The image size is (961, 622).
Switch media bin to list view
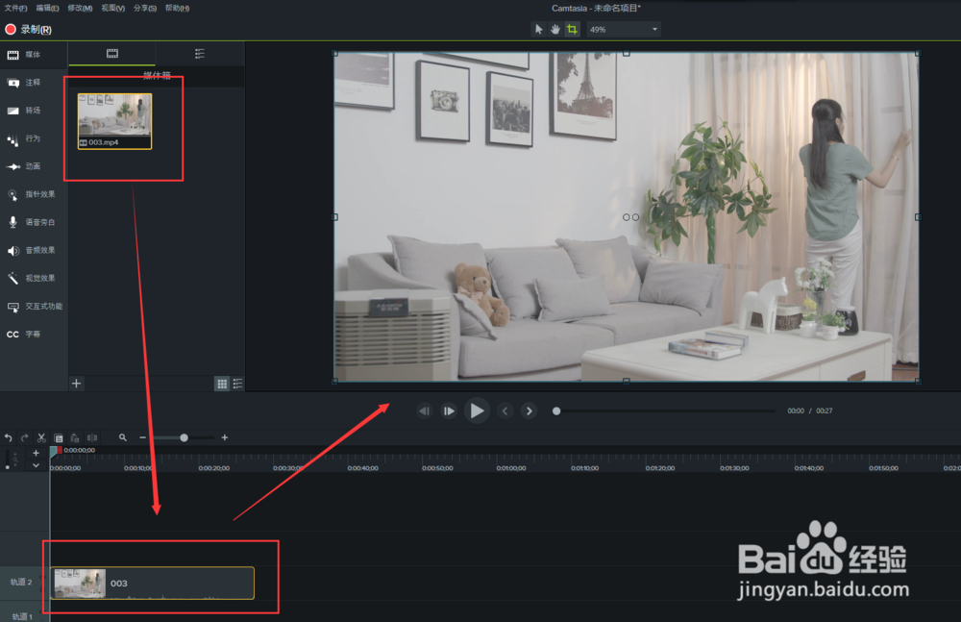pyautogui.click(x=236, y=384)
